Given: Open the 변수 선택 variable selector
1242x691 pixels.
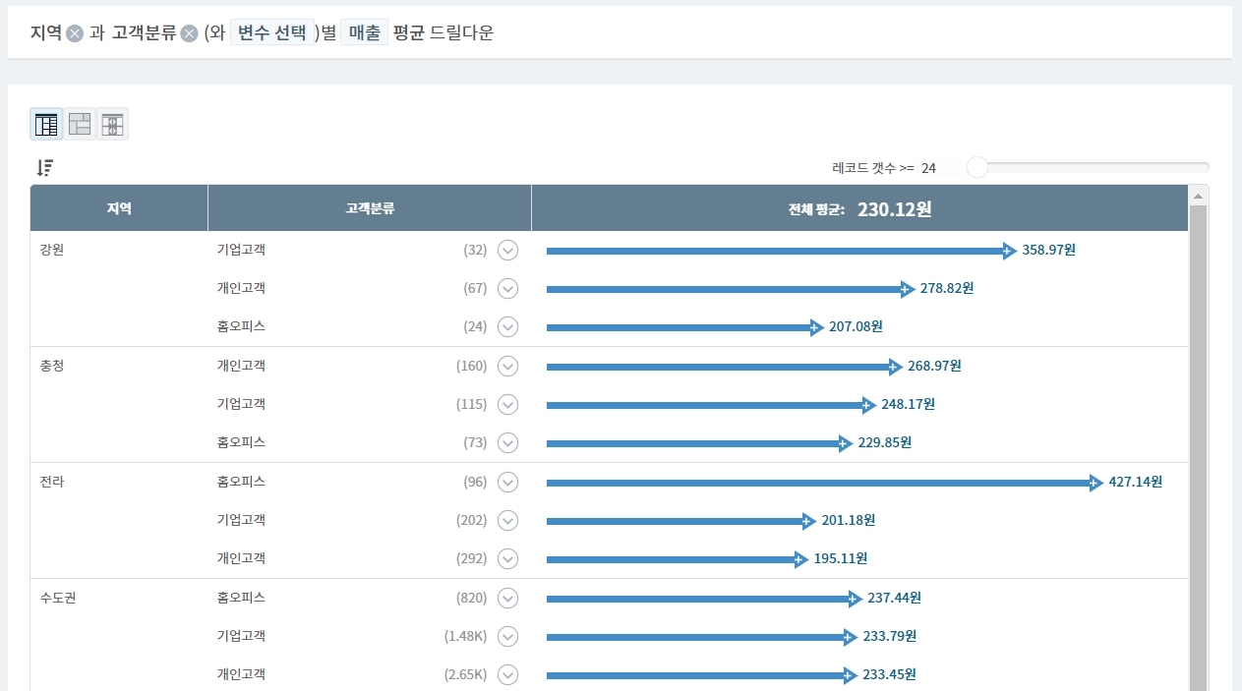Looking at the screenshot, I should pos(272,33).
